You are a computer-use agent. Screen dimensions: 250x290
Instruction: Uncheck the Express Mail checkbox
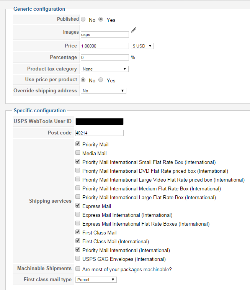coord(78,206)
